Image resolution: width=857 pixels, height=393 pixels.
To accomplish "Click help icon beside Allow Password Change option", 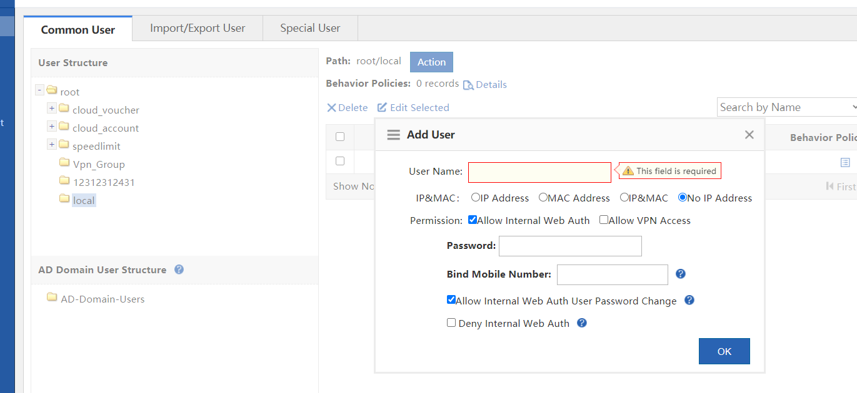I will pos(689,300).
